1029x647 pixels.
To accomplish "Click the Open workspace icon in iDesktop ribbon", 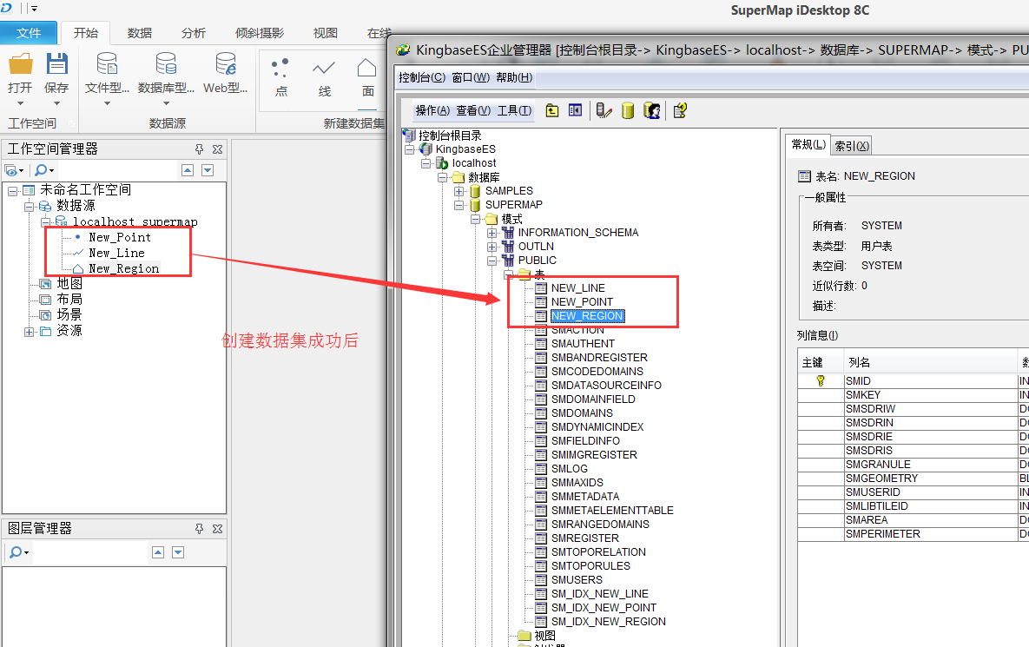I will (x=20, y=63).
